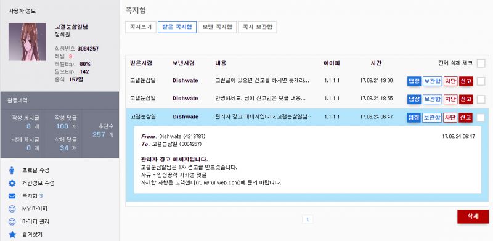Click the smiley icon beside 마이피 관리
Image resolution: width=493 pixels, height=241 pixels.
pos(12,222)
